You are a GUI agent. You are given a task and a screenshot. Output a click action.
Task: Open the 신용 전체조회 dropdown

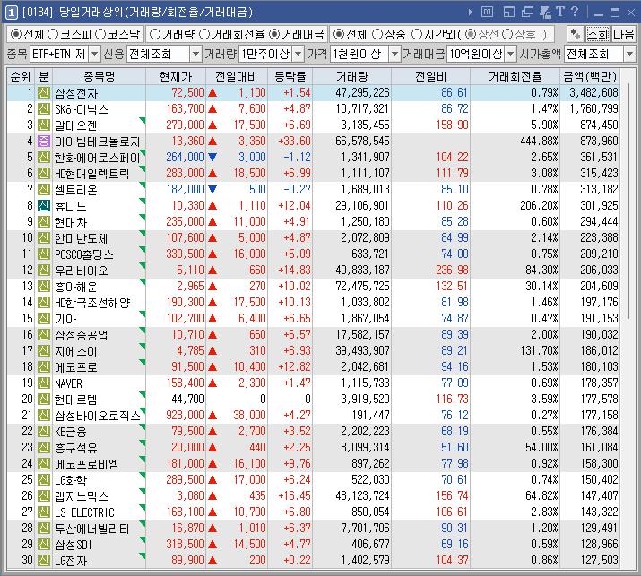[196, 54]
